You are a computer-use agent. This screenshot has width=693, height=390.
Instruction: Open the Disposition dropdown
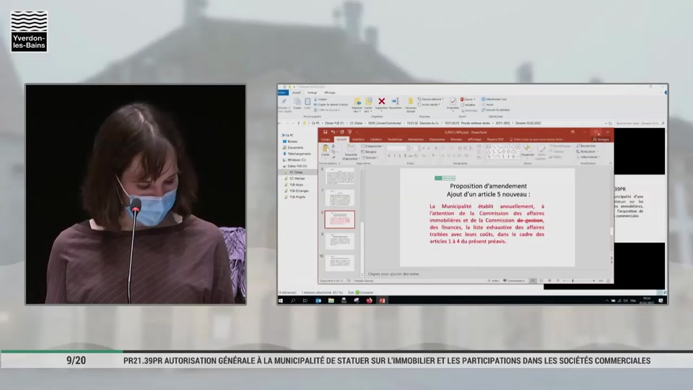(x=371, y=146)
